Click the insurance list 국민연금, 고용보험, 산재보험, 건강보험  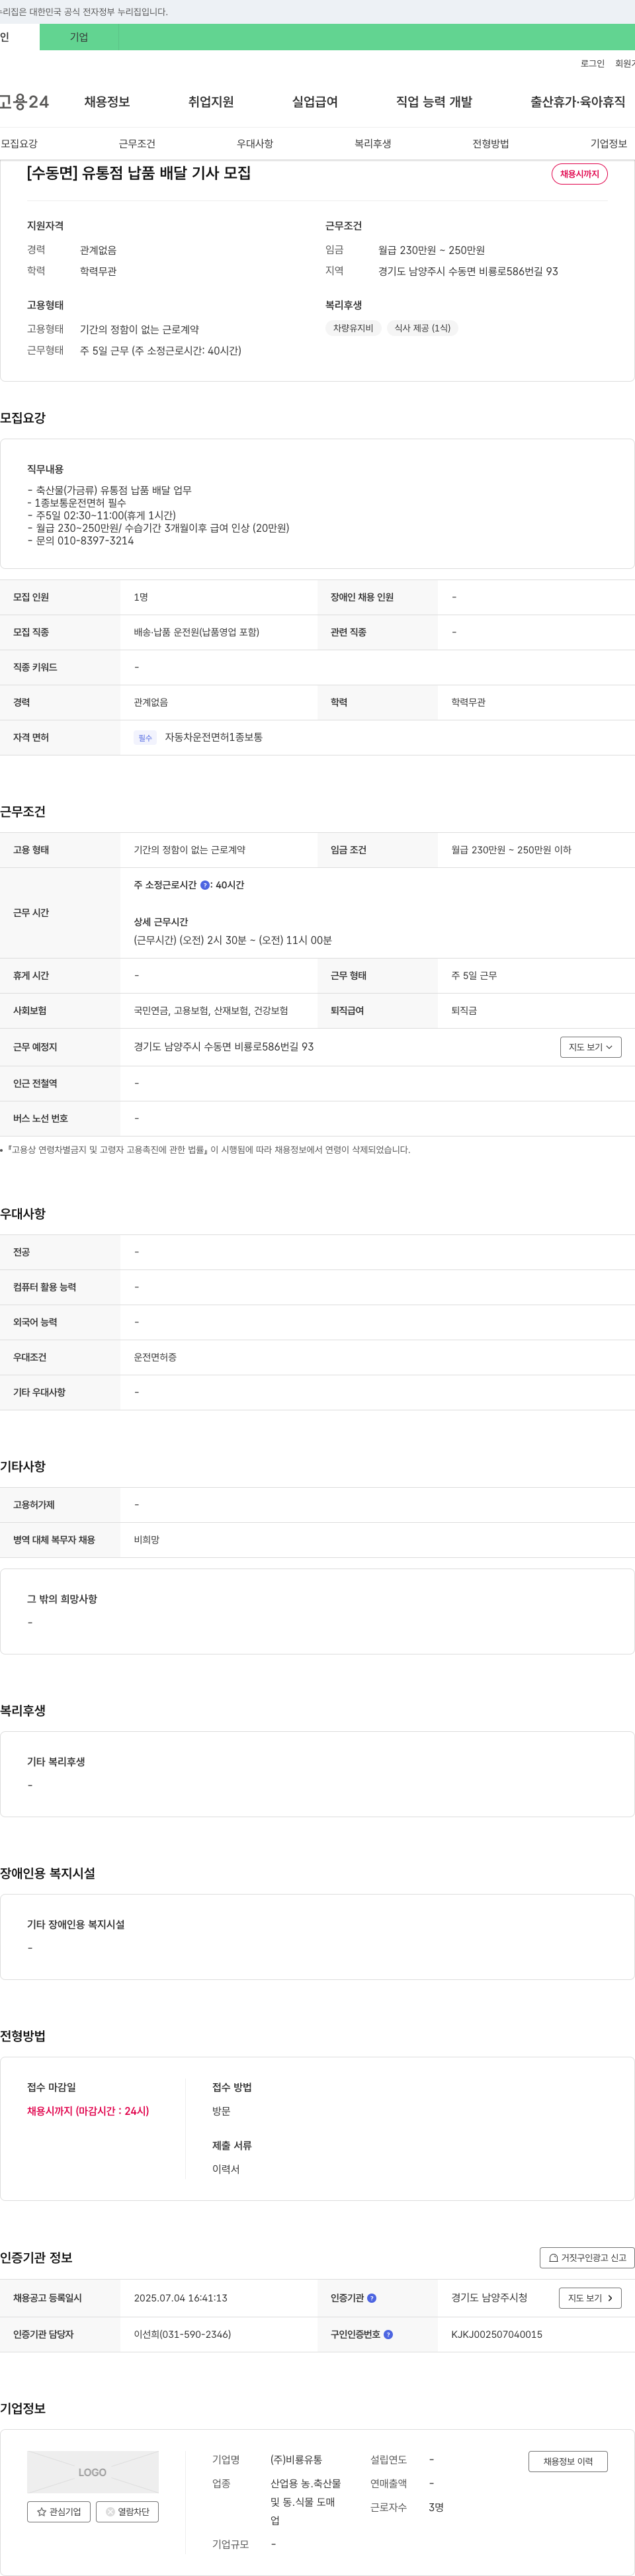click(x=211, y=1011)
